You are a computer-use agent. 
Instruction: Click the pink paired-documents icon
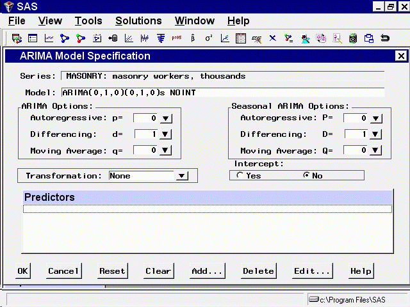[x=321, y=38]
